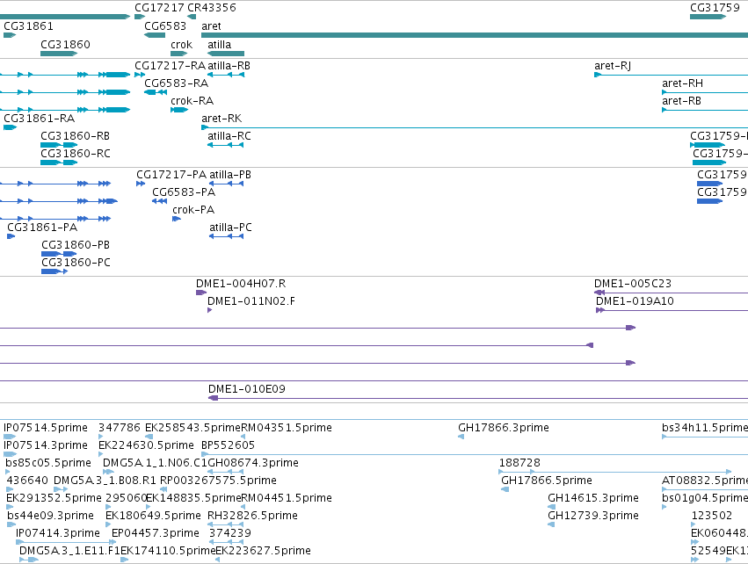Click the 188728 EST label
This screenshot has height=564, width=748.
click(x=519, y=462)
